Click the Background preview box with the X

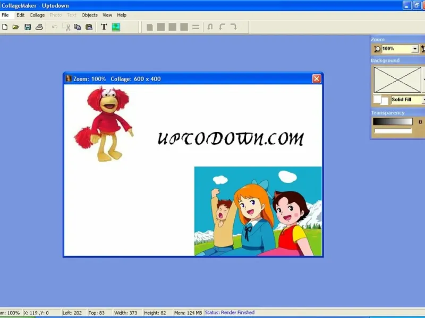tap(397, 80)
